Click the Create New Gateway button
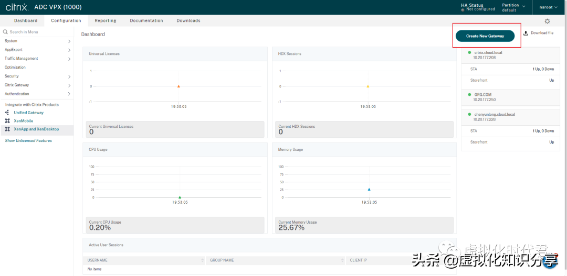 [x=485, y=36]
